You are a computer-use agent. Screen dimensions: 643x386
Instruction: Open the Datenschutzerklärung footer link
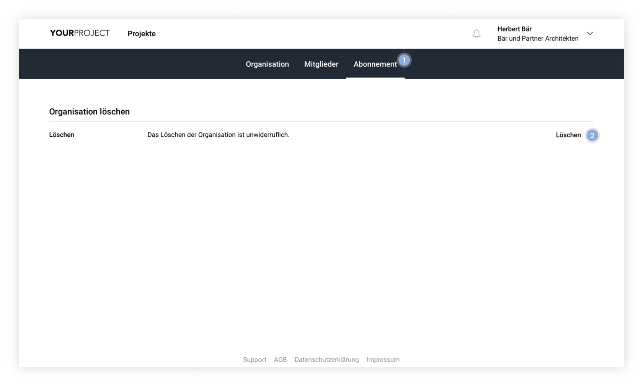[326, 360]
